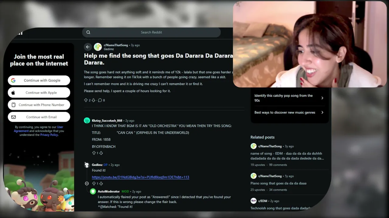This screenshot has width=389, height=218.
Task: Expand "Best ways to discover new music genres" chevron
Action: pos(322,112)
